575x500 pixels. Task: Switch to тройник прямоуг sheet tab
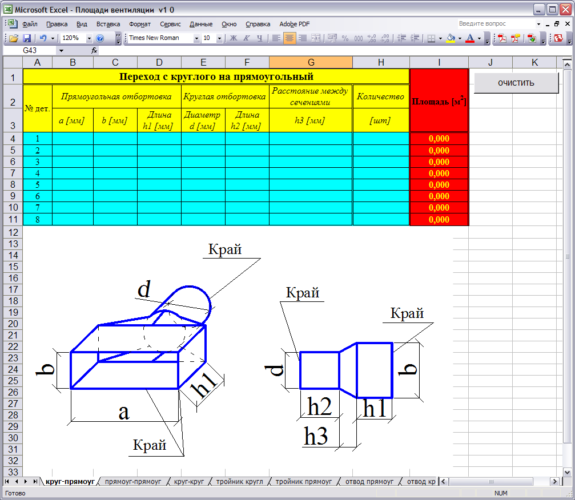tap(304, 482)
